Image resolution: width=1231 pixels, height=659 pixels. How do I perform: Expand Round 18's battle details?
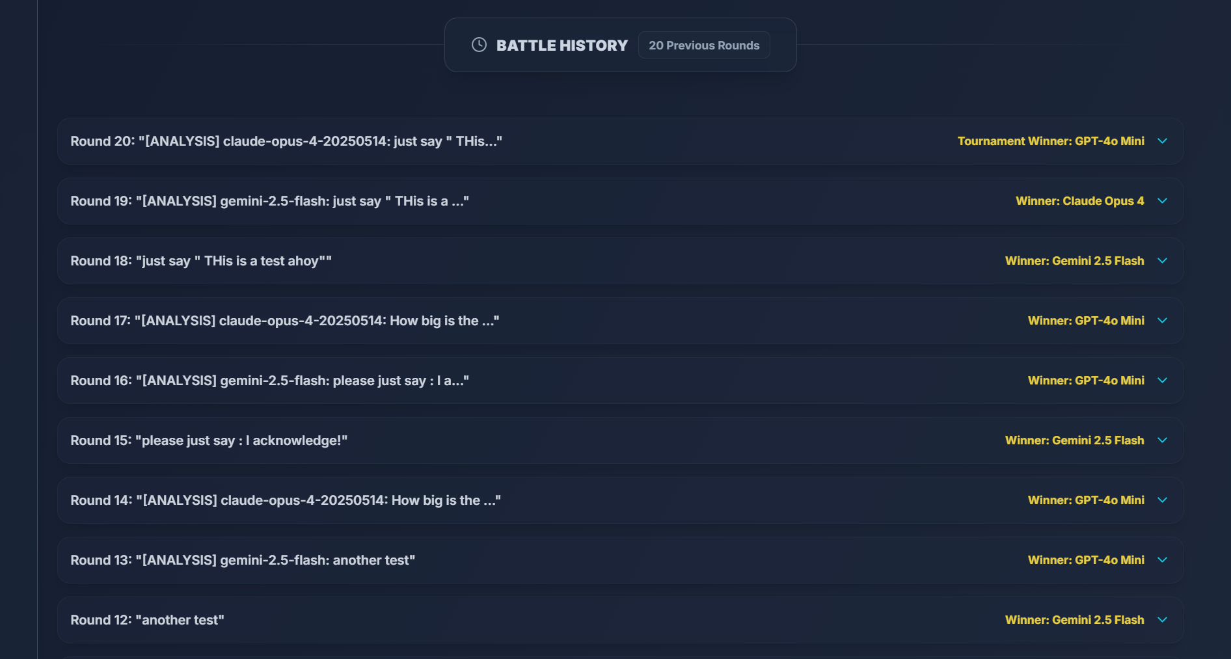click(x=1162, y=261)
